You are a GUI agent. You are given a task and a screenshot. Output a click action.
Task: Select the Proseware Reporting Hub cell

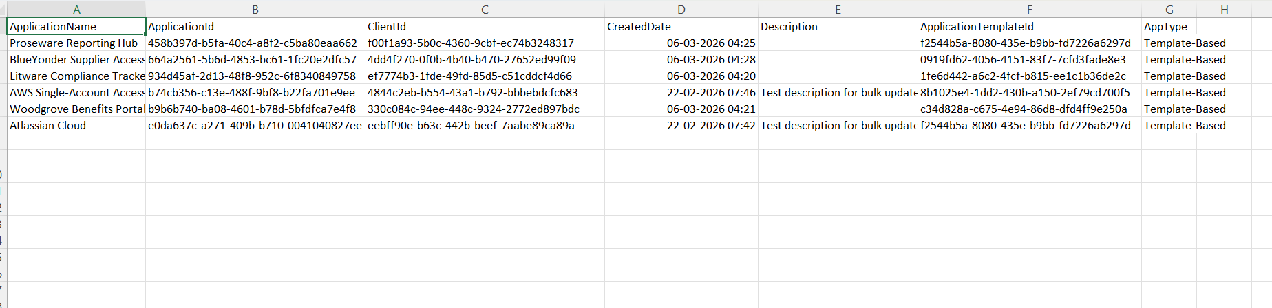[76, 43]
